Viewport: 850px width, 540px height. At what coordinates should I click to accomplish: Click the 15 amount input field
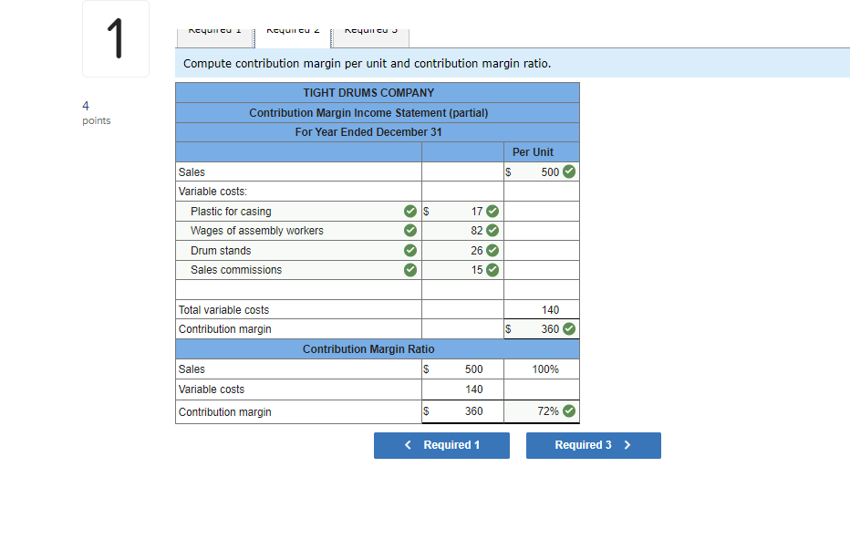(x=462, y=270)
